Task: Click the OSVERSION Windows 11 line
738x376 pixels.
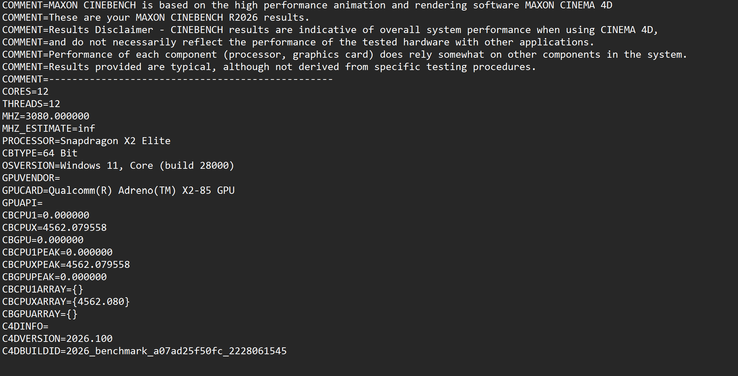Action: click(118, 165)
